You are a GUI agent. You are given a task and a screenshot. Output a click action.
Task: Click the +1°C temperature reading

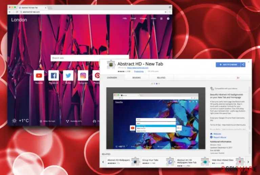(24, 121)
